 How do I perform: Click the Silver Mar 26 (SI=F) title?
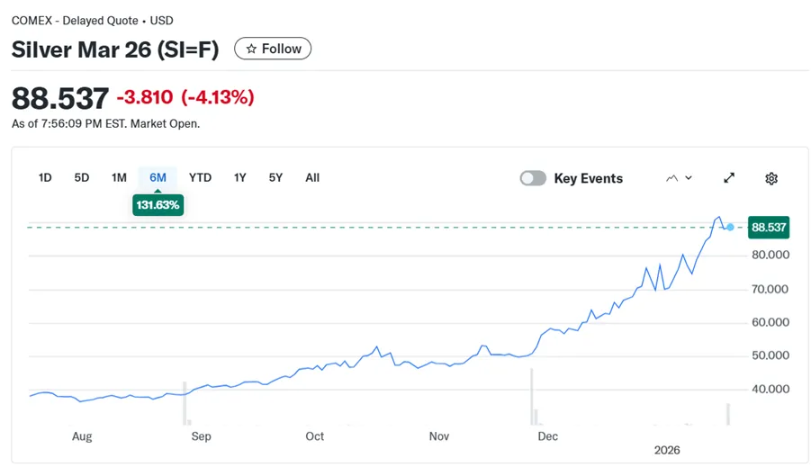(x=115, y=49)
